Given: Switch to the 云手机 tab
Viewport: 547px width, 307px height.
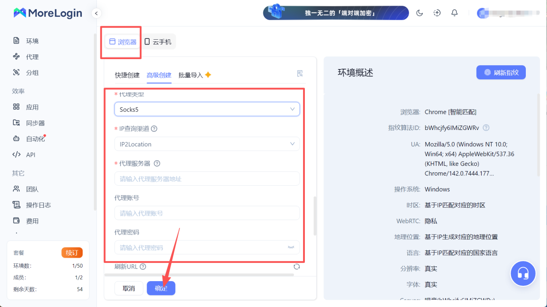Looking at the screenshot, I should (159, 41).
